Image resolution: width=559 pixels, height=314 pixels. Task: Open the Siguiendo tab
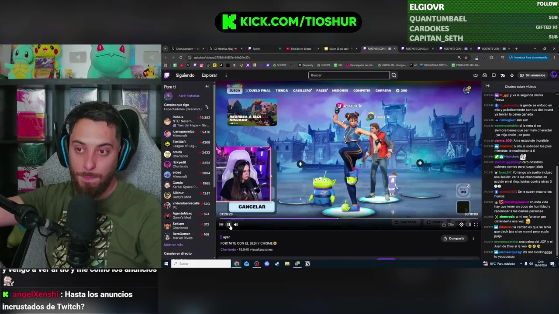click(x=185, y=75)
